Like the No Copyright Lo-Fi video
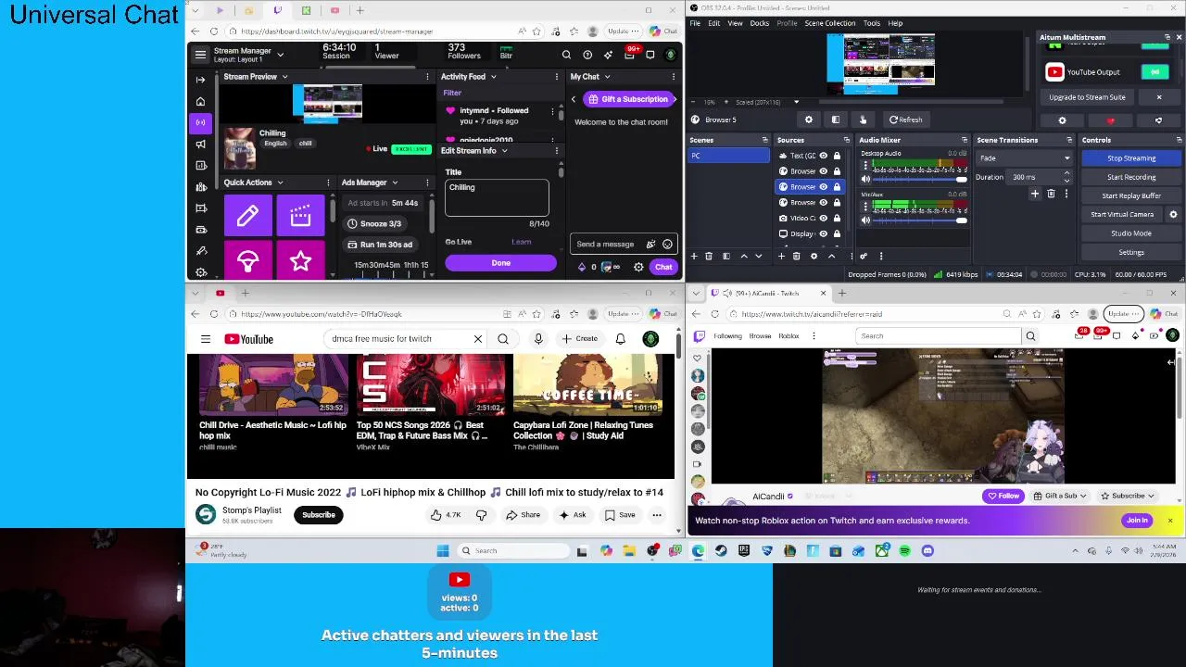 pos(445,515)
